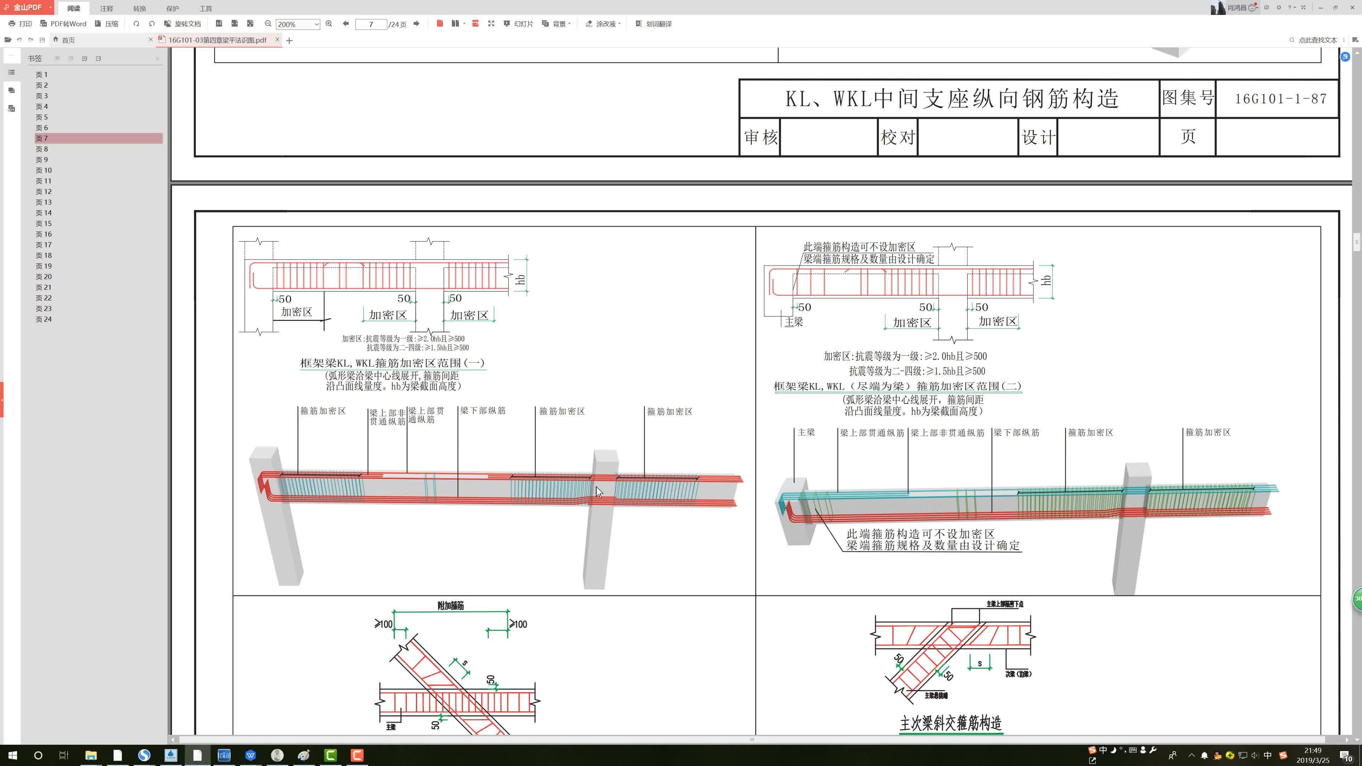Viewport: 1362px width, 766px height.
Task: Switch to the 首页 home tab
Action: tap(68, 40)
